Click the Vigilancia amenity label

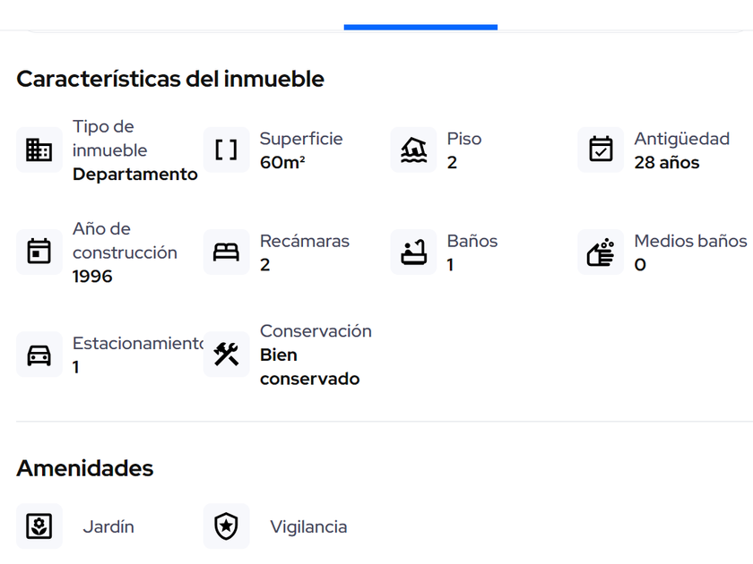point(308,527)
